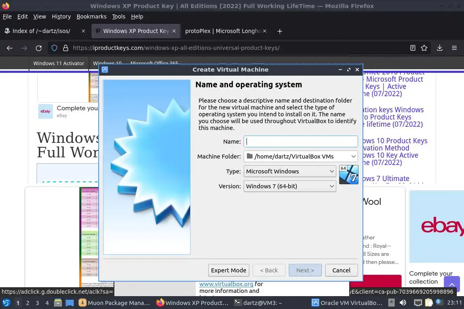Focus the VM Name input field
Image resolution: width=464 pixels, height=309 pixels.
tap(300, 142)
